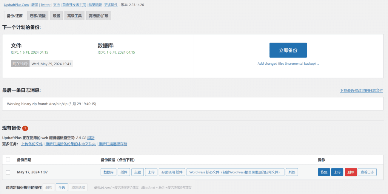
Task: Open 下载最近修改过的日志文件 link
Action: (x=361, y=91)
